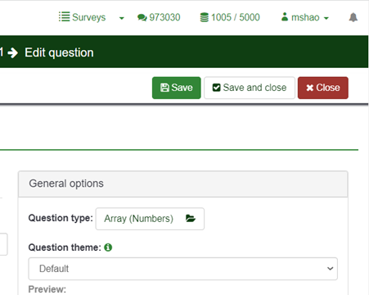Click the General options panel header
Screen dimensions: 369x295
pos(183,184)
